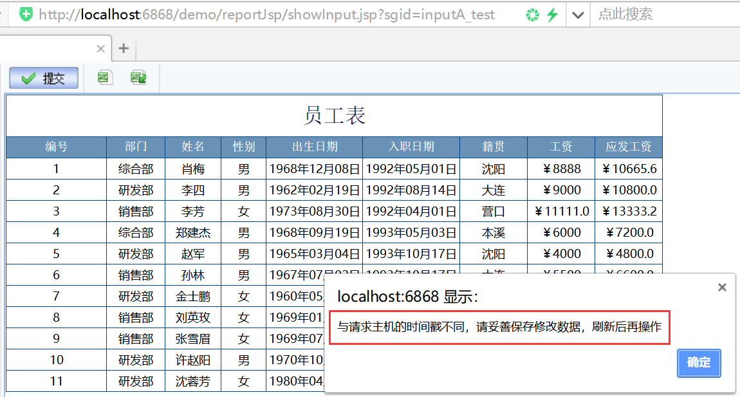The width and height of the screenshot is (740, 397).
Task: Expand the address bar dropdown chevron
Action: click(x=578, y=15)
